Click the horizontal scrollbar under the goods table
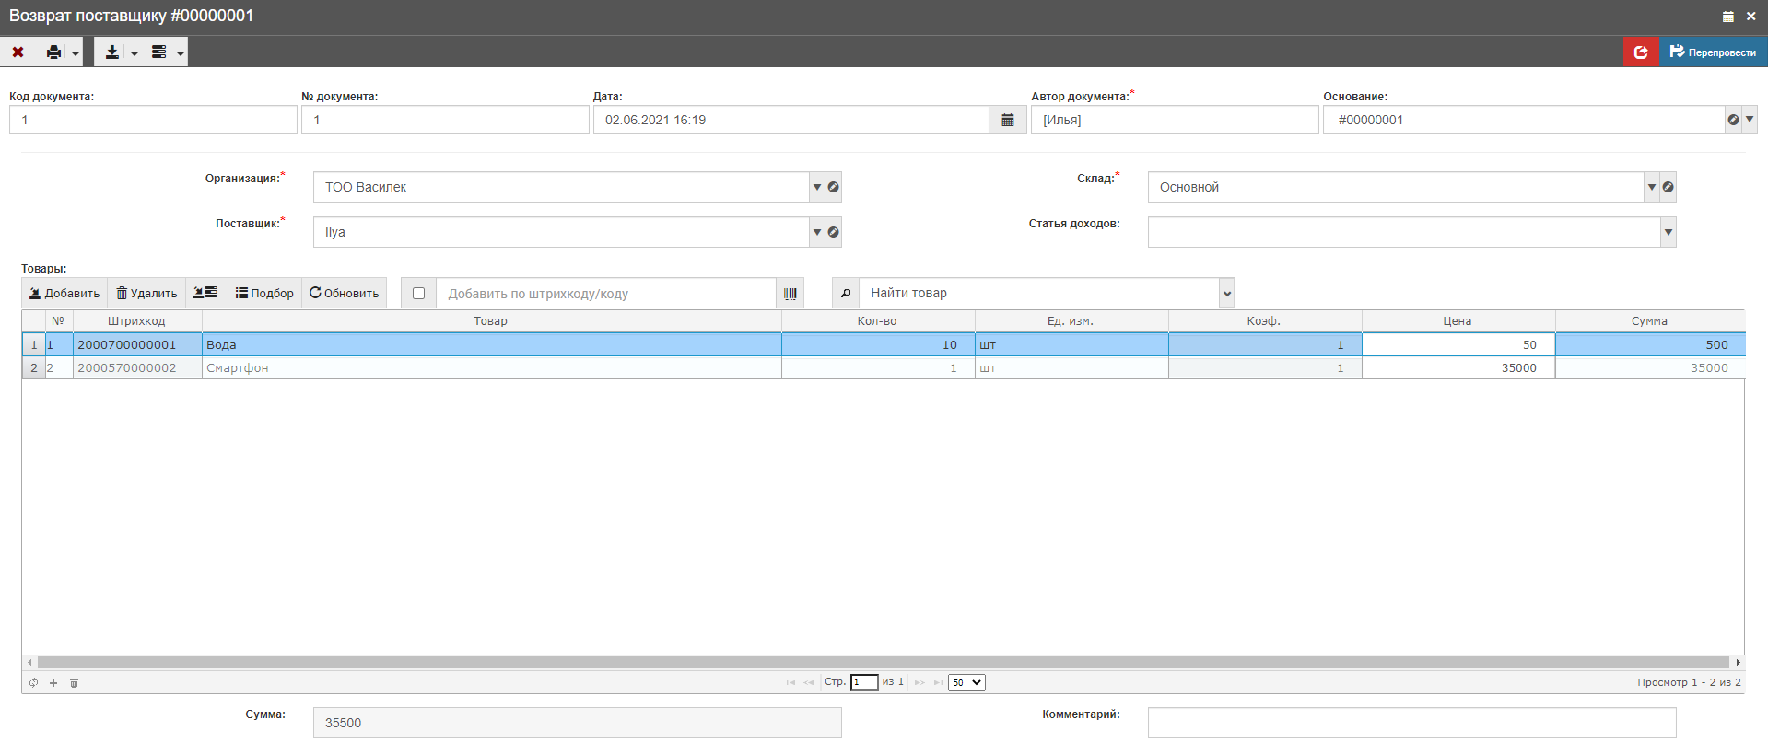The width and height of the screenshot is (1768, 743). (x=883, y=662)
